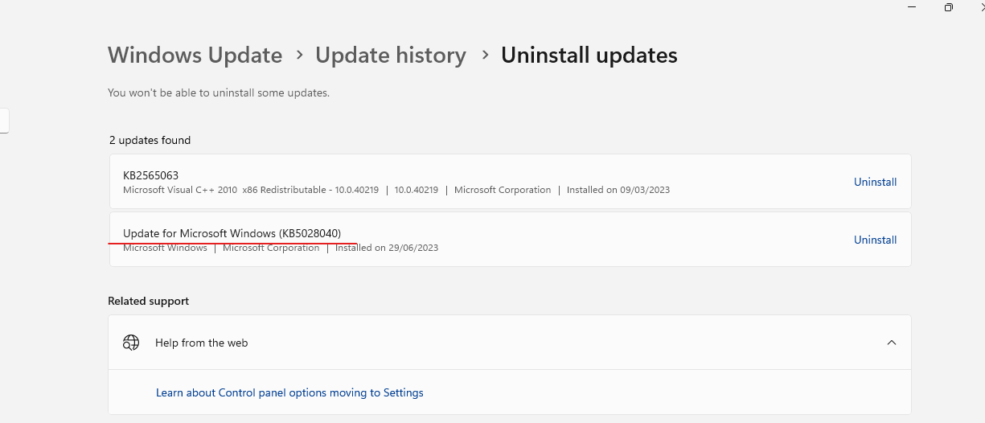This screenshot has width=985, height=423.
Task: Click the Related support heading
Action: (x=148, y=301)
